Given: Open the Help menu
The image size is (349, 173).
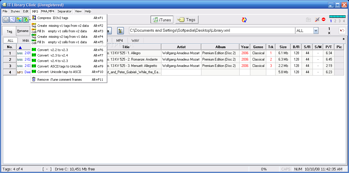Looking at the screenshot, I should click(88, 12).
